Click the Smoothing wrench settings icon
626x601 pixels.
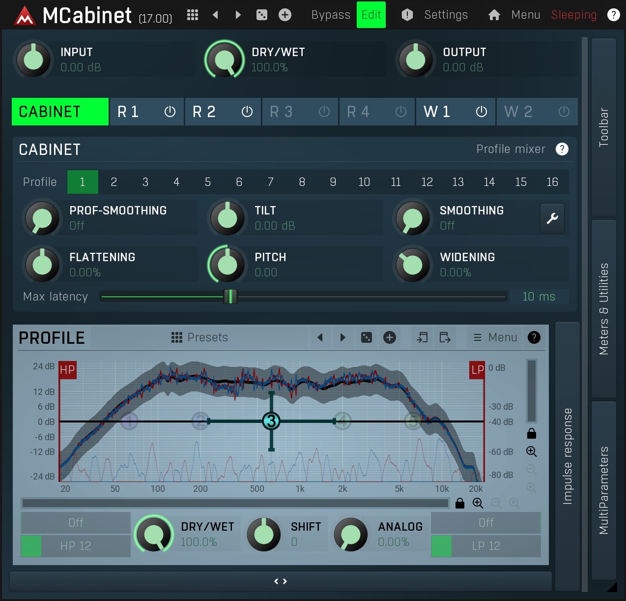point(552,218)
